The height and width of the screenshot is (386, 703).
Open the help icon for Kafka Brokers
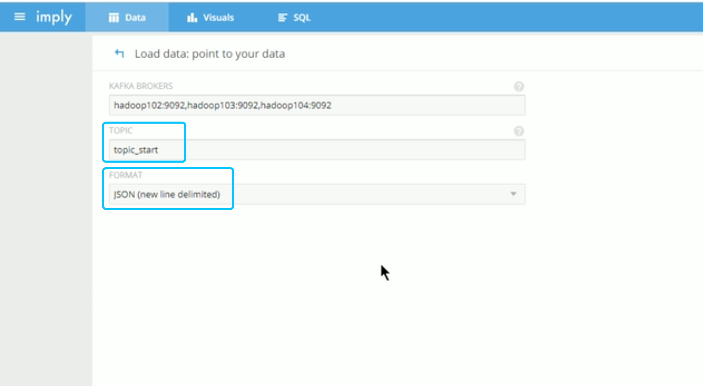click(519, 86)
